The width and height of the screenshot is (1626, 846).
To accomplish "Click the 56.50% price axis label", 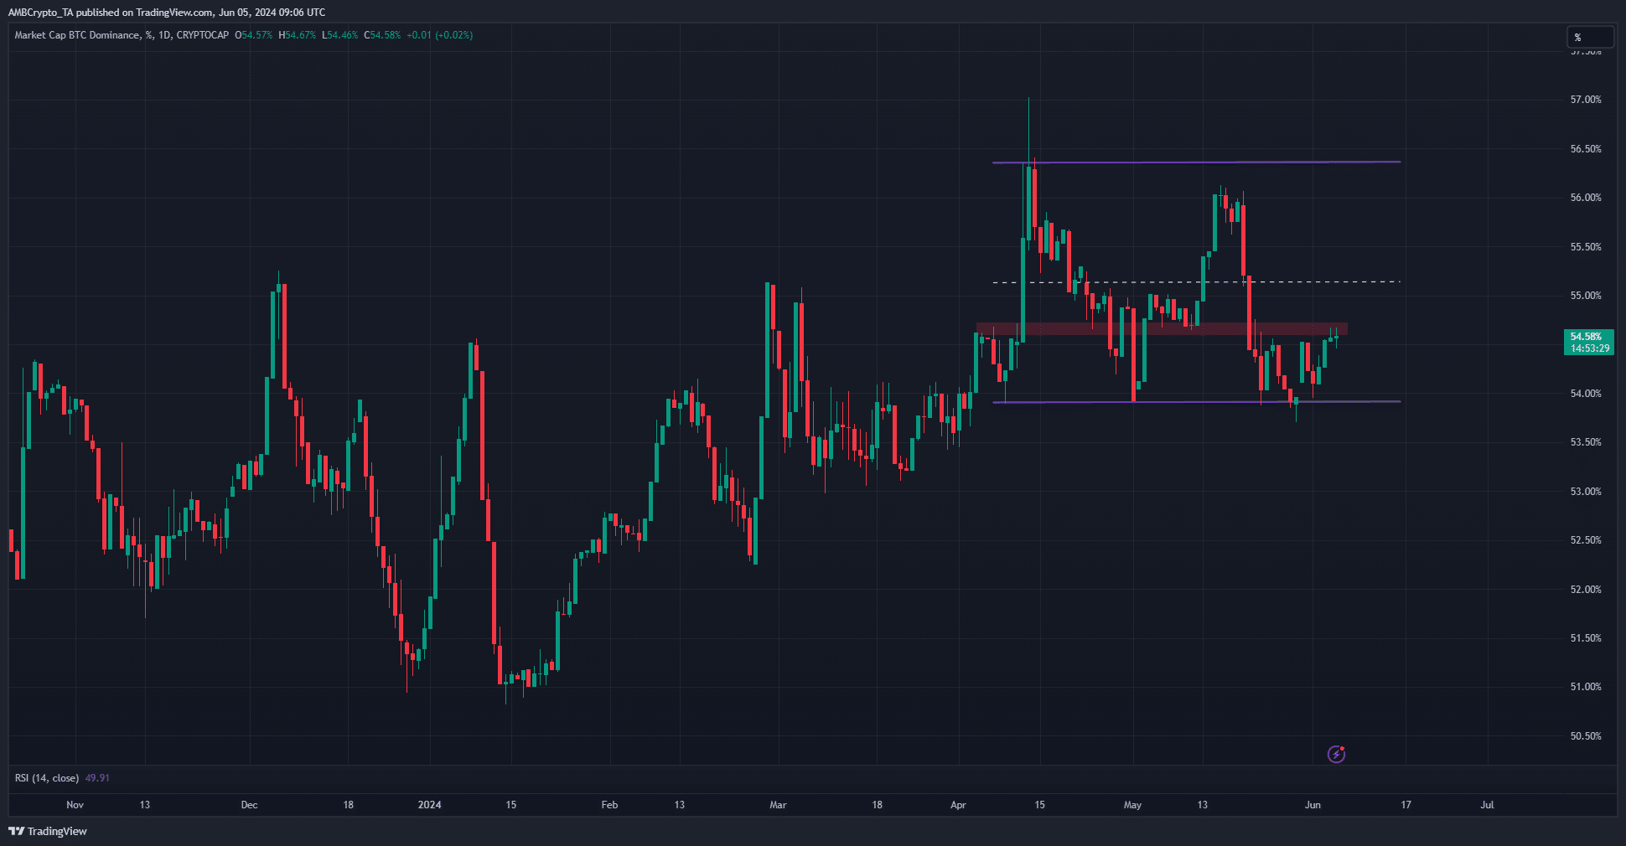I will pyautogui.click(x=1586, y=149).
